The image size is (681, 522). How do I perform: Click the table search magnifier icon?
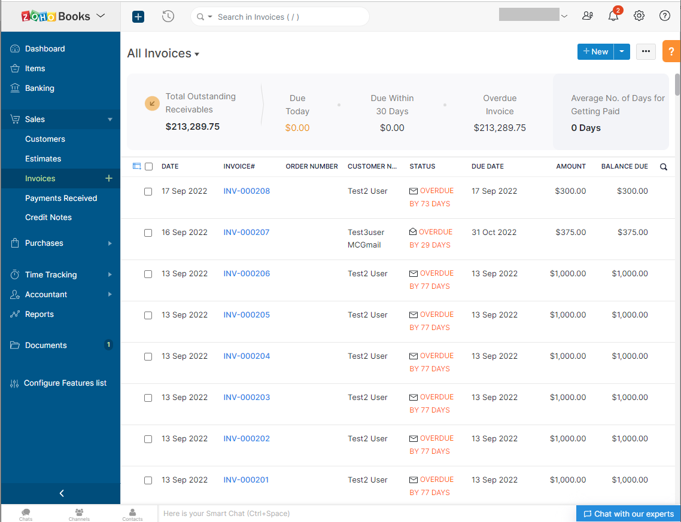[x=663, y=167]
